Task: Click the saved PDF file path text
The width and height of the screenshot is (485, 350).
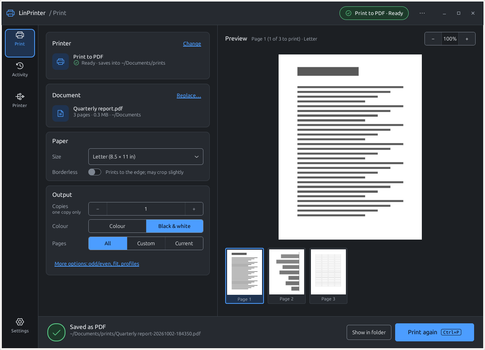Action: (x=135, y=333)
